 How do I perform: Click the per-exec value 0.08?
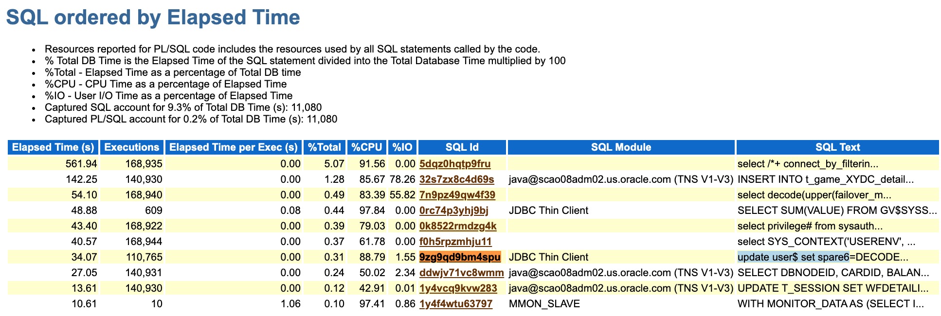pyautogui.click(x=290, y=211)
